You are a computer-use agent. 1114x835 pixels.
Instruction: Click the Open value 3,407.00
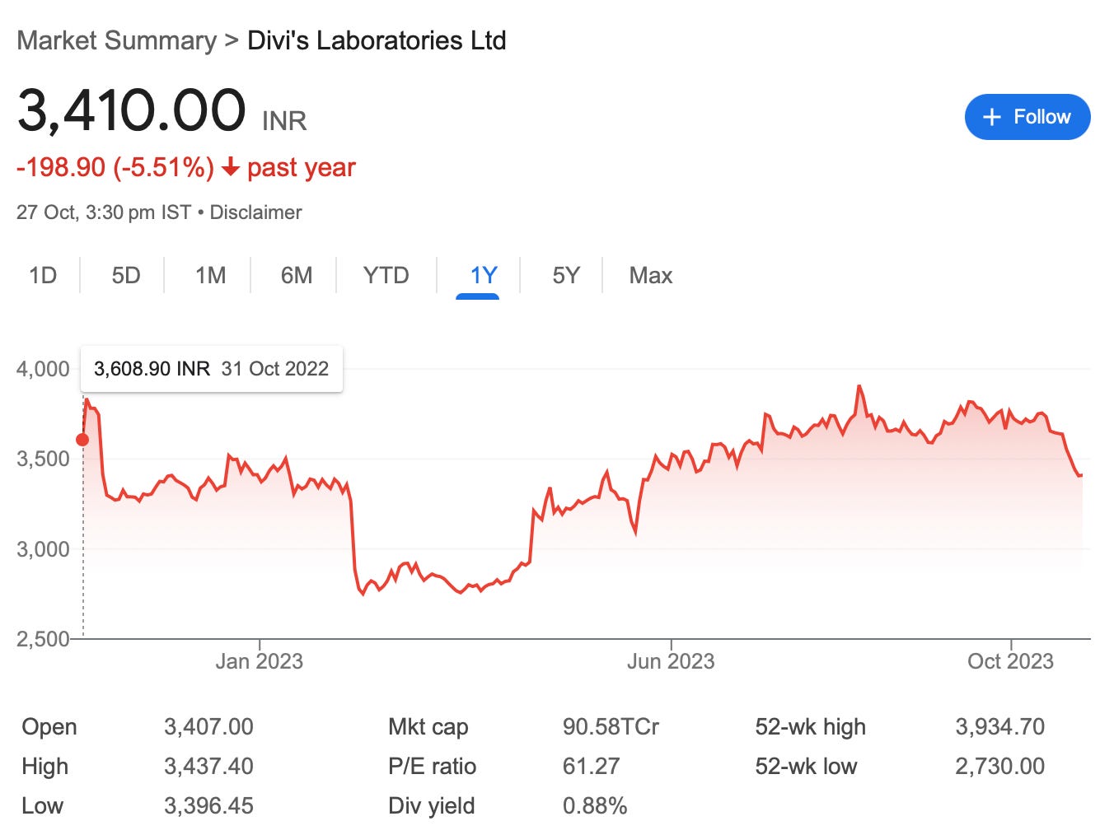click(208, 726)
